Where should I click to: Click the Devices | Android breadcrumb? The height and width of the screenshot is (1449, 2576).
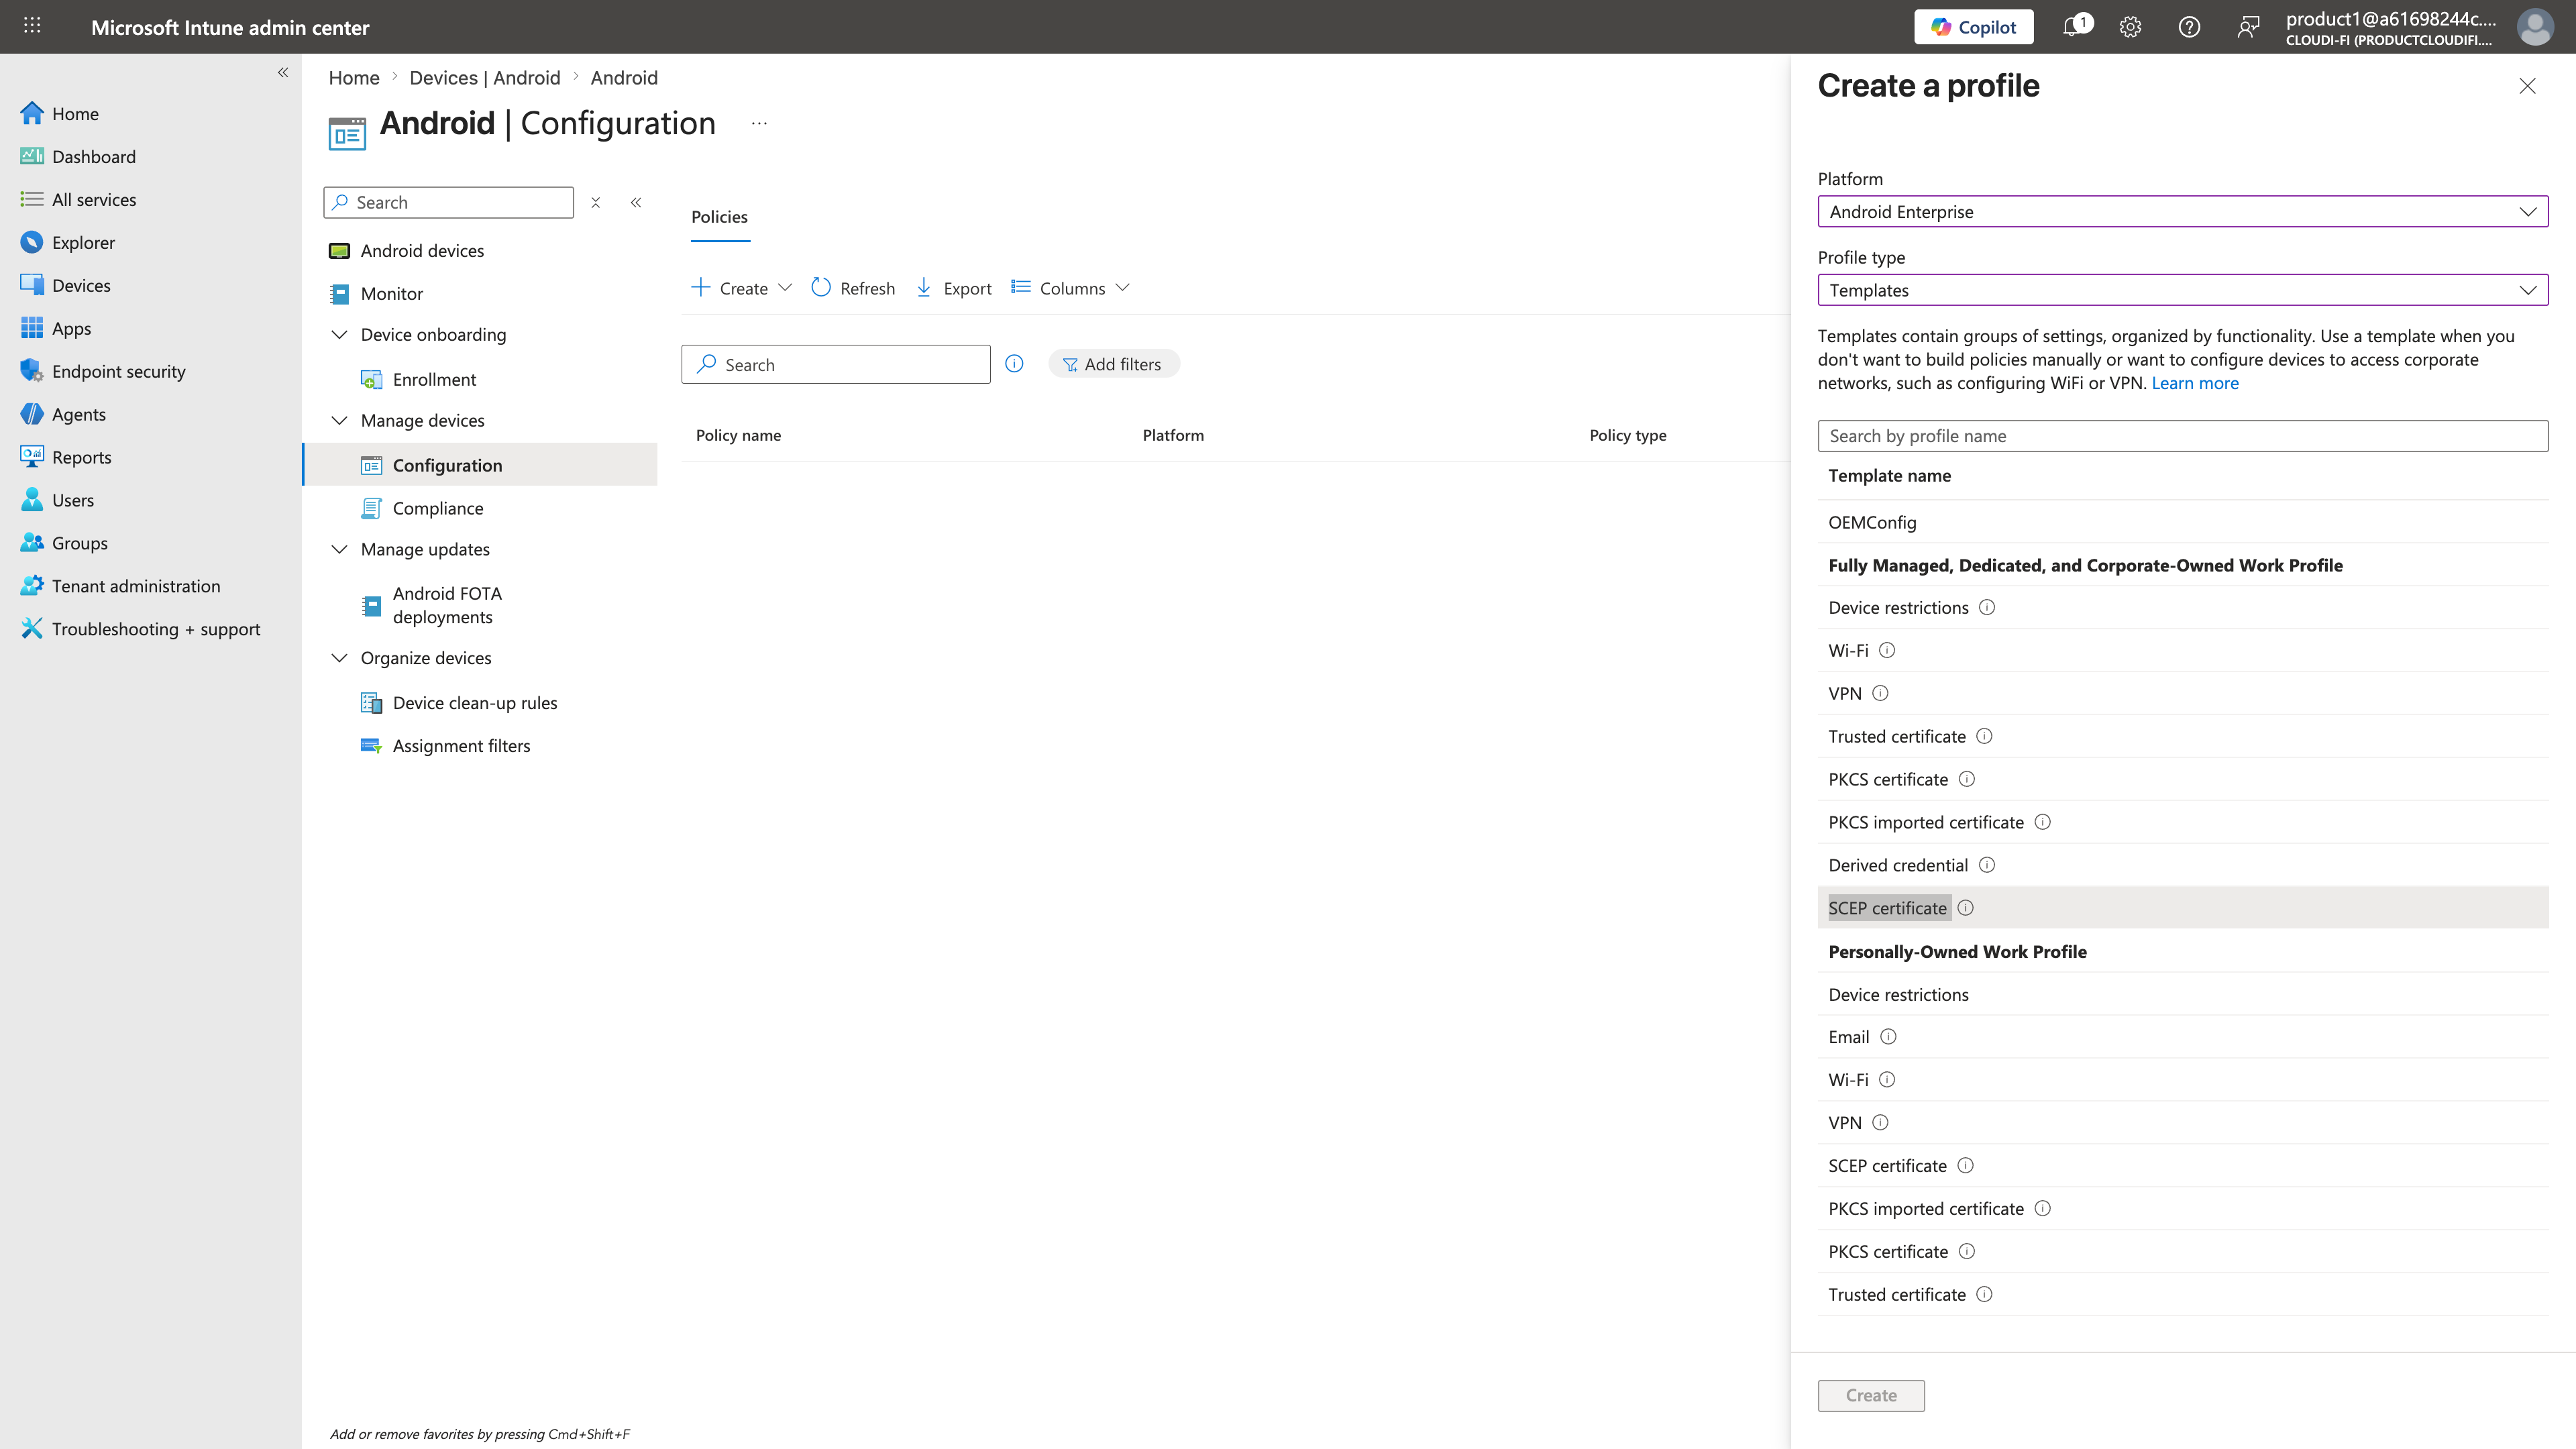pos(485,78)
